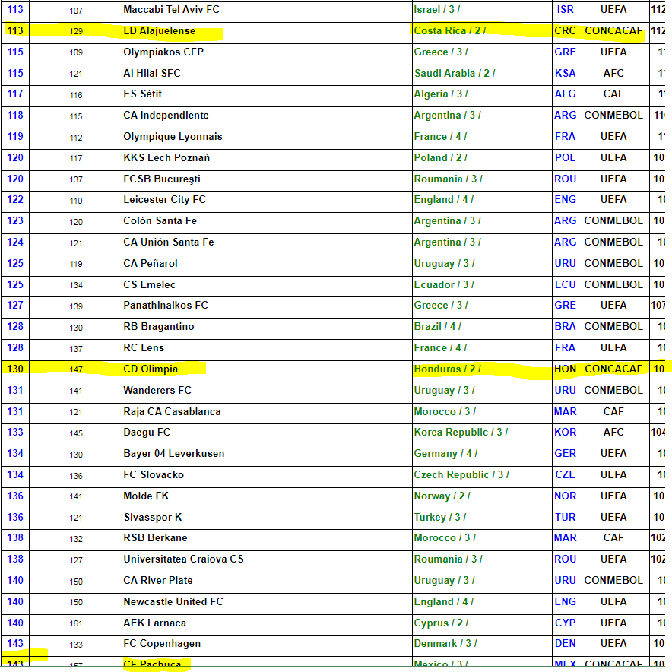
Task: Open the Algeria / 3 / country link
Action: point(441,94)
